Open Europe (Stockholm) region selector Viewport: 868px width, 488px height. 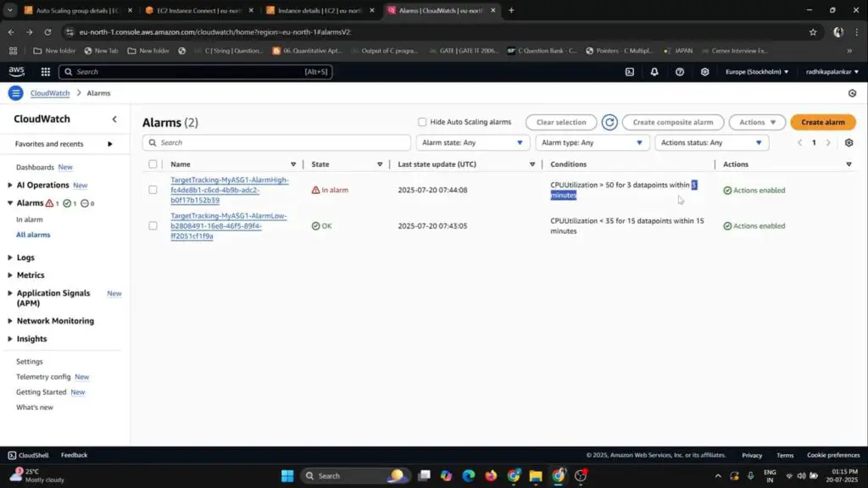757,71
